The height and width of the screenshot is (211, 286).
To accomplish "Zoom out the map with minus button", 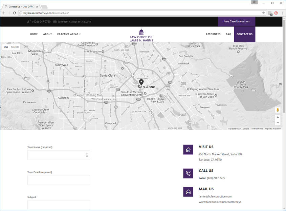I will click(278, 123).
